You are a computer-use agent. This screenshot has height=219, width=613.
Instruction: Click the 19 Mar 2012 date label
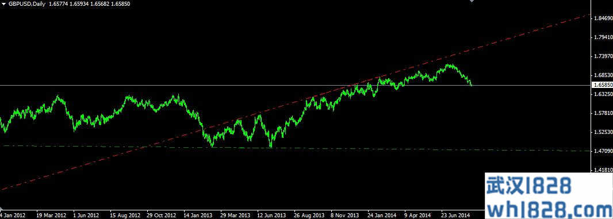(x=51, y=215)
